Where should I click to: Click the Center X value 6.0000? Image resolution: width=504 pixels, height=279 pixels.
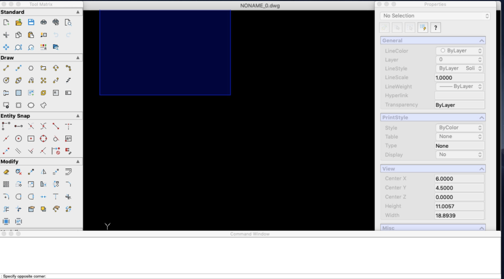click(459, 179)
